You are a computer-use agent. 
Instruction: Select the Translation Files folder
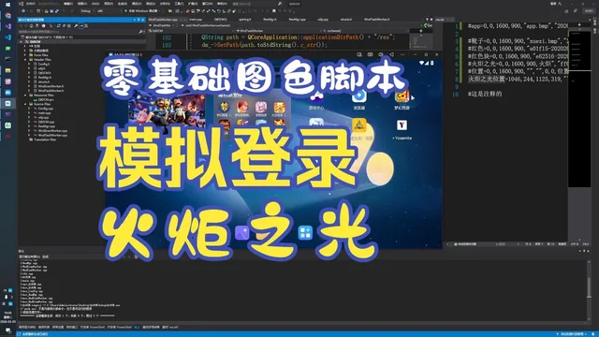[x=45, y=139]
